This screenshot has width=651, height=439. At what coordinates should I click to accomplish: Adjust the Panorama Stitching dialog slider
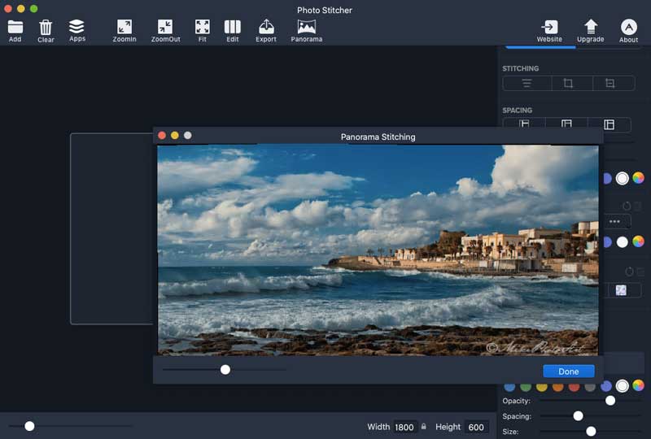click(x=225, y=369)
